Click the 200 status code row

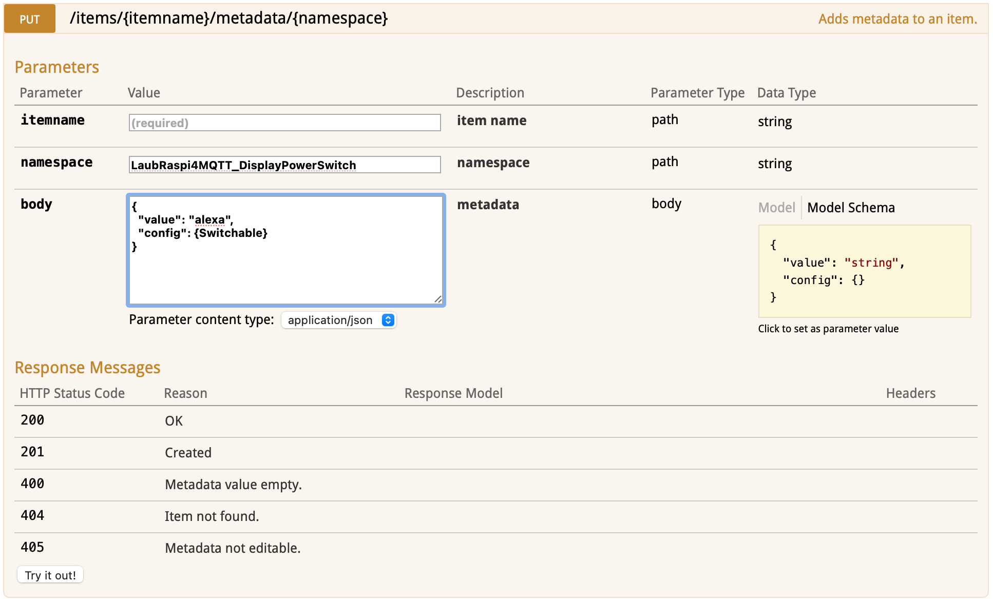pos(32,420)
